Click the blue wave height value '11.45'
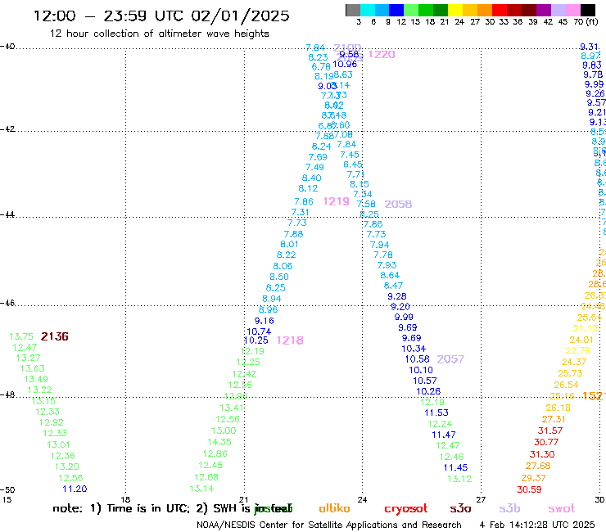Screen dimensions: 606x532 [455, 467]
